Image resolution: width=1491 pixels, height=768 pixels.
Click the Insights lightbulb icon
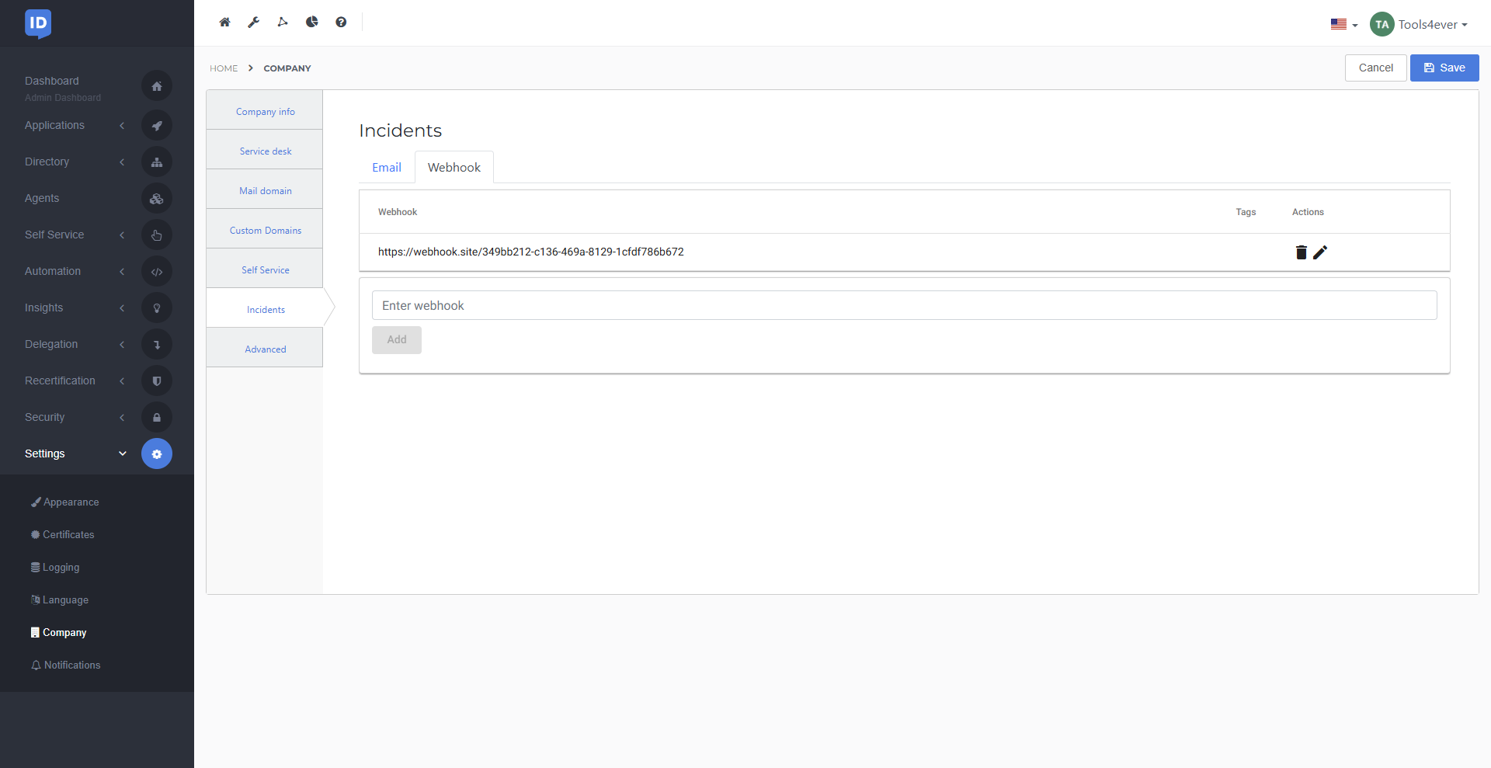pos(157,308)
